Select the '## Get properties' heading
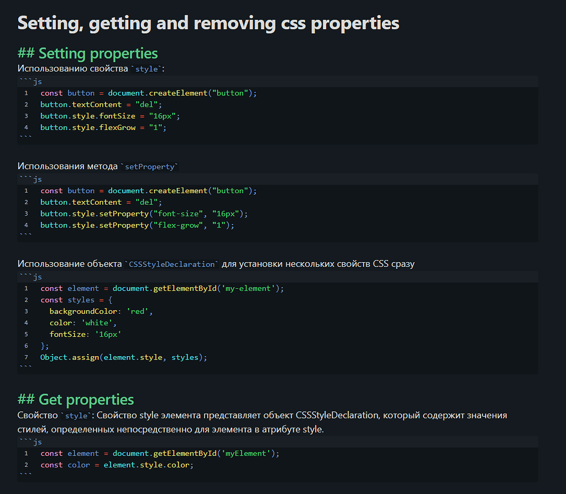Image resolution: width=566 pixels, height=494 pixels. tap(76, 400)
